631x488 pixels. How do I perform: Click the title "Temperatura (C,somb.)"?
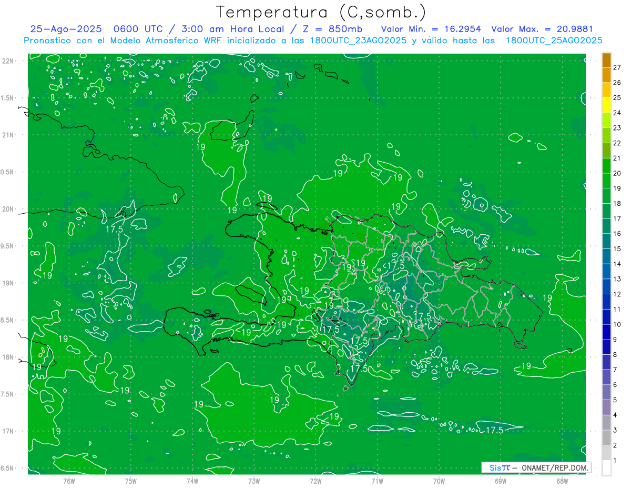coord(321,12)
